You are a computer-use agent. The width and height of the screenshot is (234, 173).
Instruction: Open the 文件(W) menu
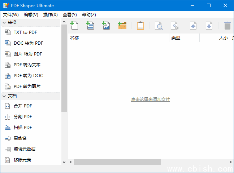click(x=11, y=15)
